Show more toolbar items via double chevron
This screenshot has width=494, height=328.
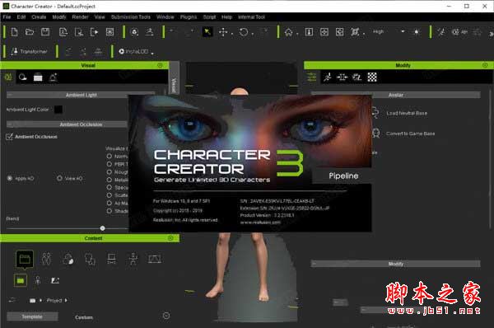pyautogui.click(x=491, y=34)
